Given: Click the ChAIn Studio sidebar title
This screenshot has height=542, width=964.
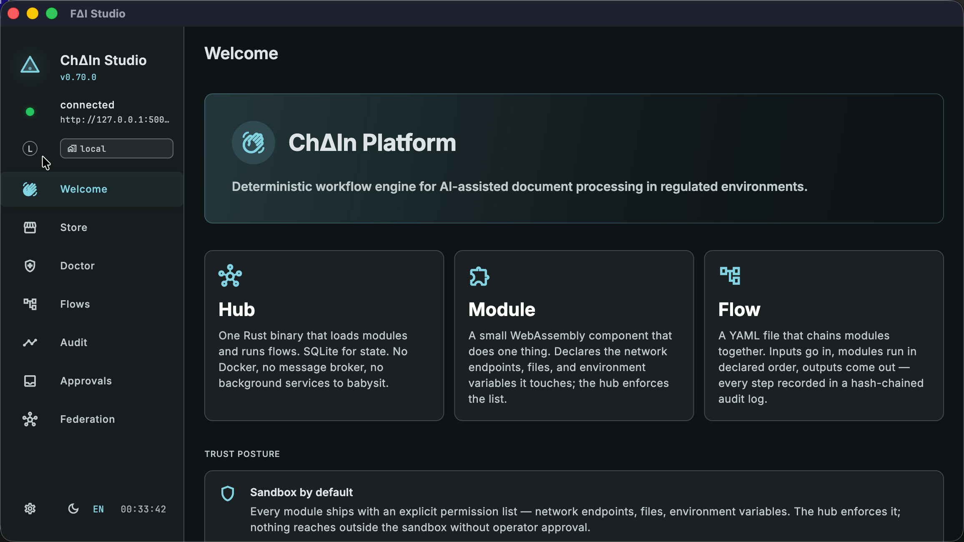Looking at the screenshot, I should [103, 60].
